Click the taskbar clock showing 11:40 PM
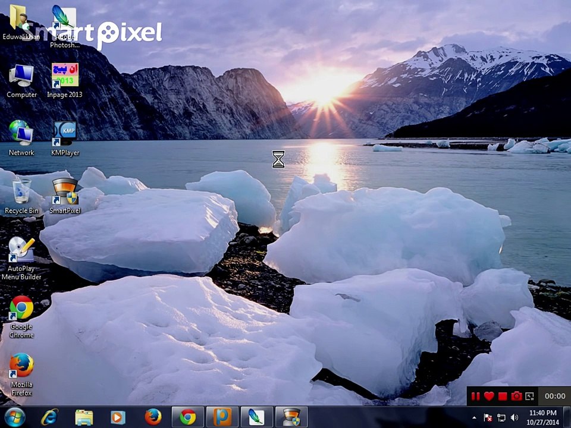Screen dimensions: 571x428 [542, 417]
